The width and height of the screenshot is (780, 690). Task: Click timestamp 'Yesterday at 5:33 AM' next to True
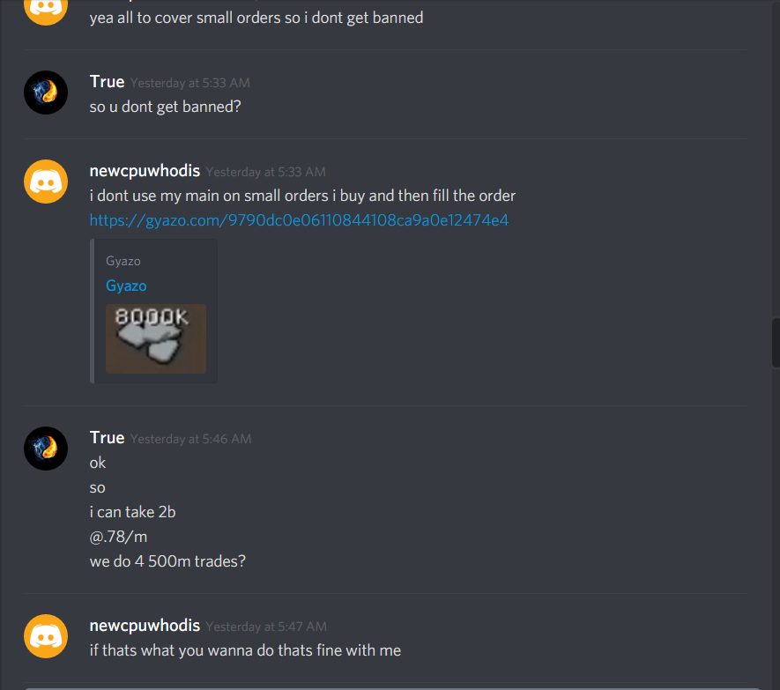[190, 83]
